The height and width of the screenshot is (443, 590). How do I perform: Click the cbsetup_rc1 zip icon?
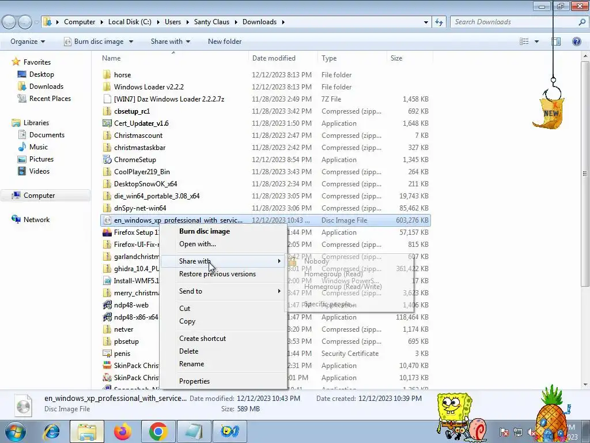point(107,111)
